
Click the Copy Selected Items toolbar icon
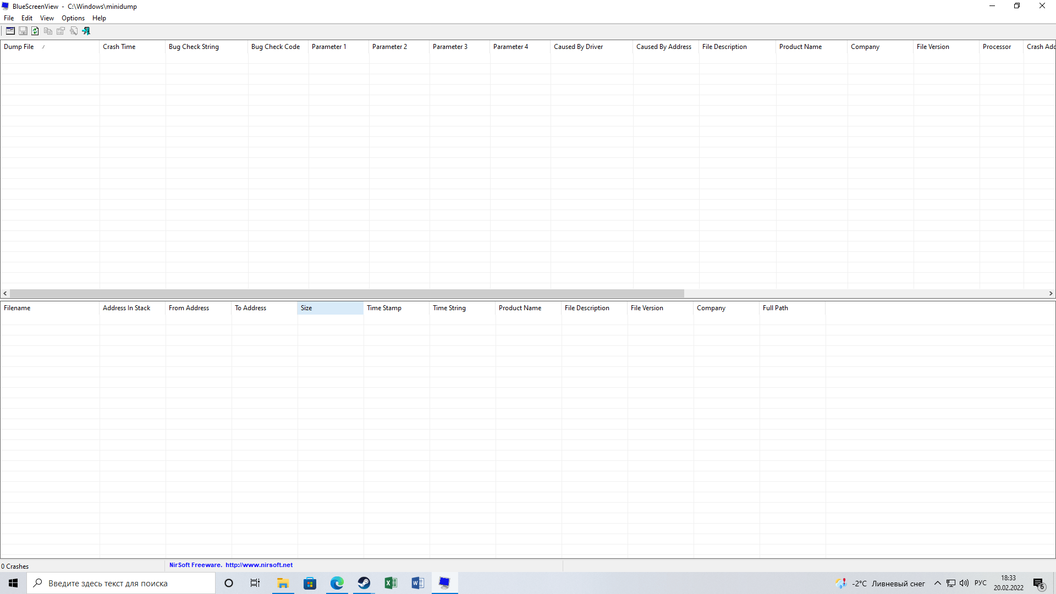[48, 31]
